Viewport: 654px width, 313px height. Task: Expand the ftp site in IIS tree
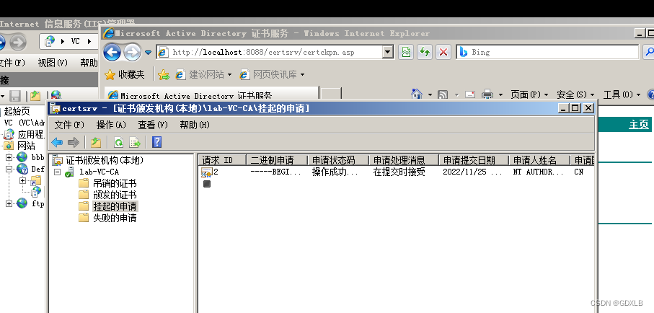[9, 203]
